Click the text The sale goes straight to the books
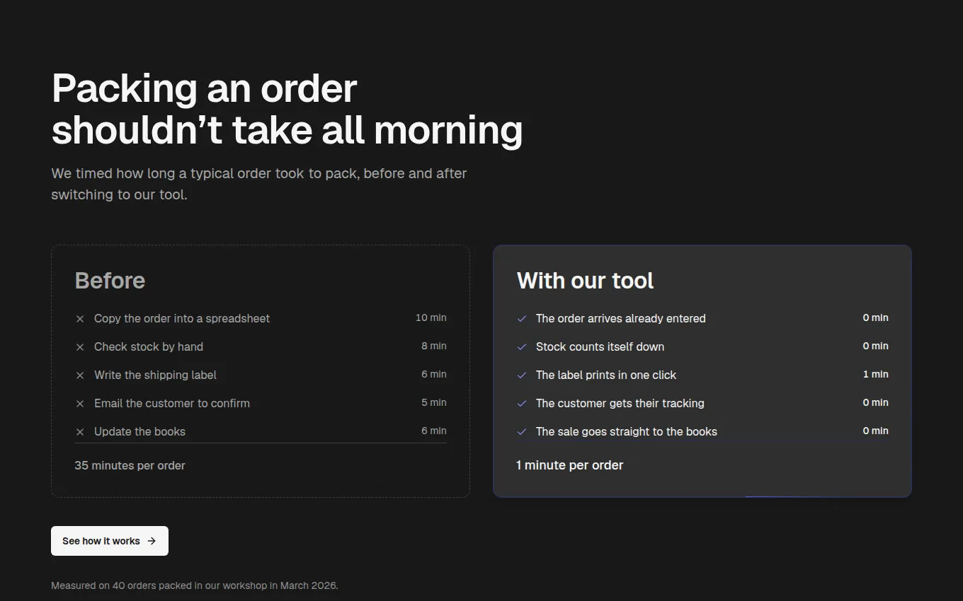The width and height of the screenshot is (963, 601). click(x=627, y=431)
